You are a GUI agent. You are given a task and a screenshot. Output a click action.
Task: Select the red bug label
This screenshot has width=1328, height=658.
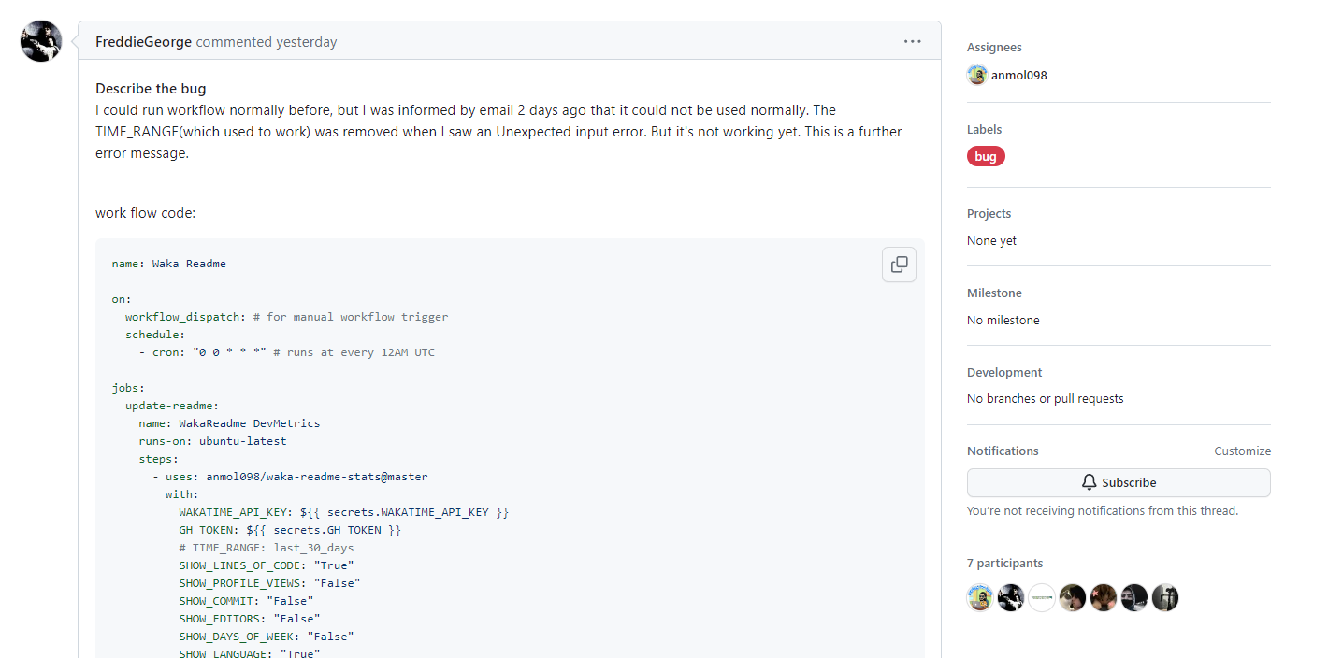986,156
